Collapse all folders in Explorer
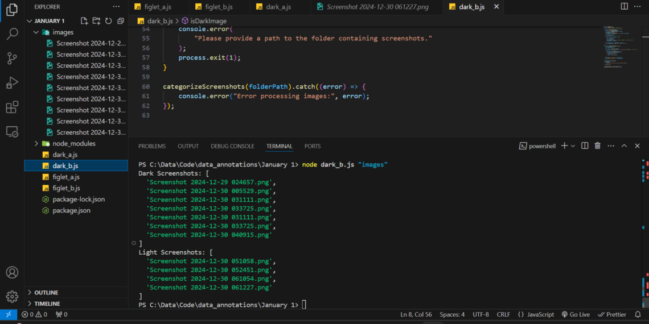 point(121,20)
